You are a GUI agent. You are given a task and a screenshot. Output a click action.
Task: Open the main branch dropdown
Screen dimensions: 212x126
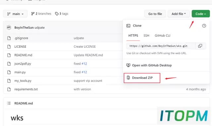[15, 14]
